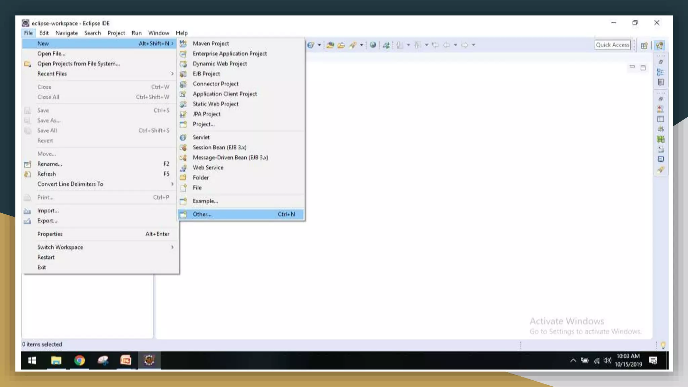This screenshot has height=387, width=688.
Task: Click the Open Type toolbar icon
Action: pyautogui.click(x=330, y=45)
